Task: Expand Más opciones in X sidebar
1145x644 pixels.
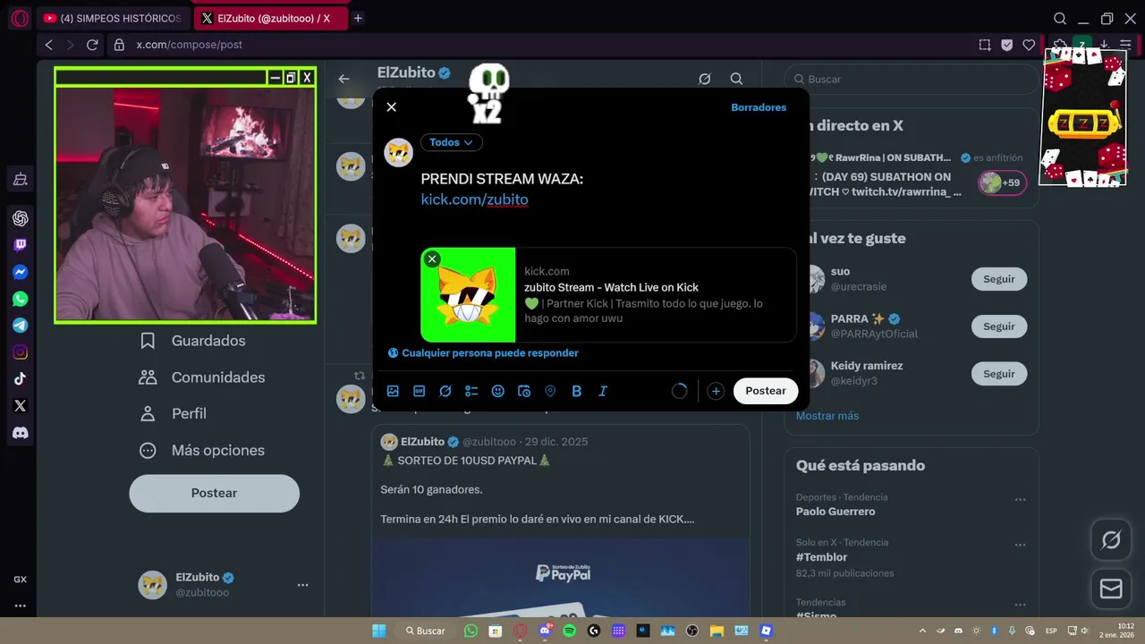Action: 201,450
